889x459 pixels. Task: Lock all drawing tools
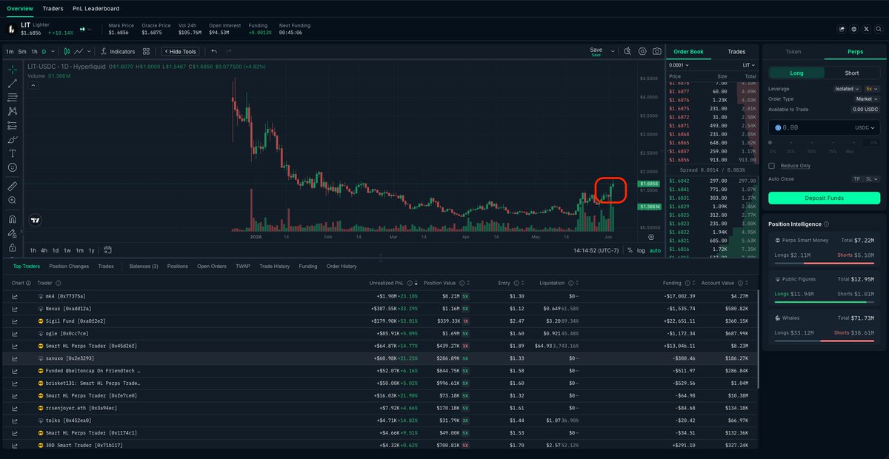(x=13, y=247)
